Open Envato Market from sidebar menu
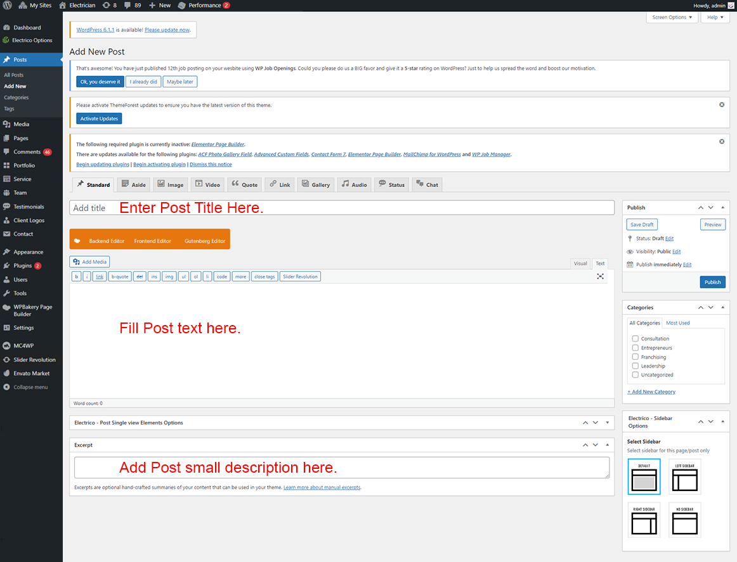The width and height of the screenshot is (737, 562). [x=31, y=373]
